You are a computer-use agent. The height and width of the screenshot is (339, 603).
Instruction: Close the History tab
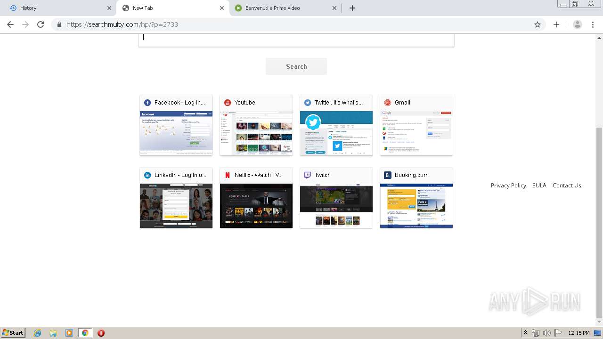pyautogui.click(x=109, y=8)
